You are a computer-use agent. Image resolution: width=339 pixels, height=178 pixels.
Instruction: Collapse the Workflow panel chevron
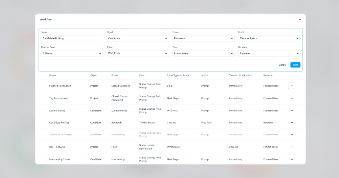300,19
